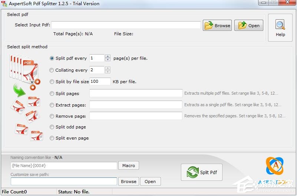
Task: Click the naming convention {File Name}{000#} field
Action: click(64, 166)
